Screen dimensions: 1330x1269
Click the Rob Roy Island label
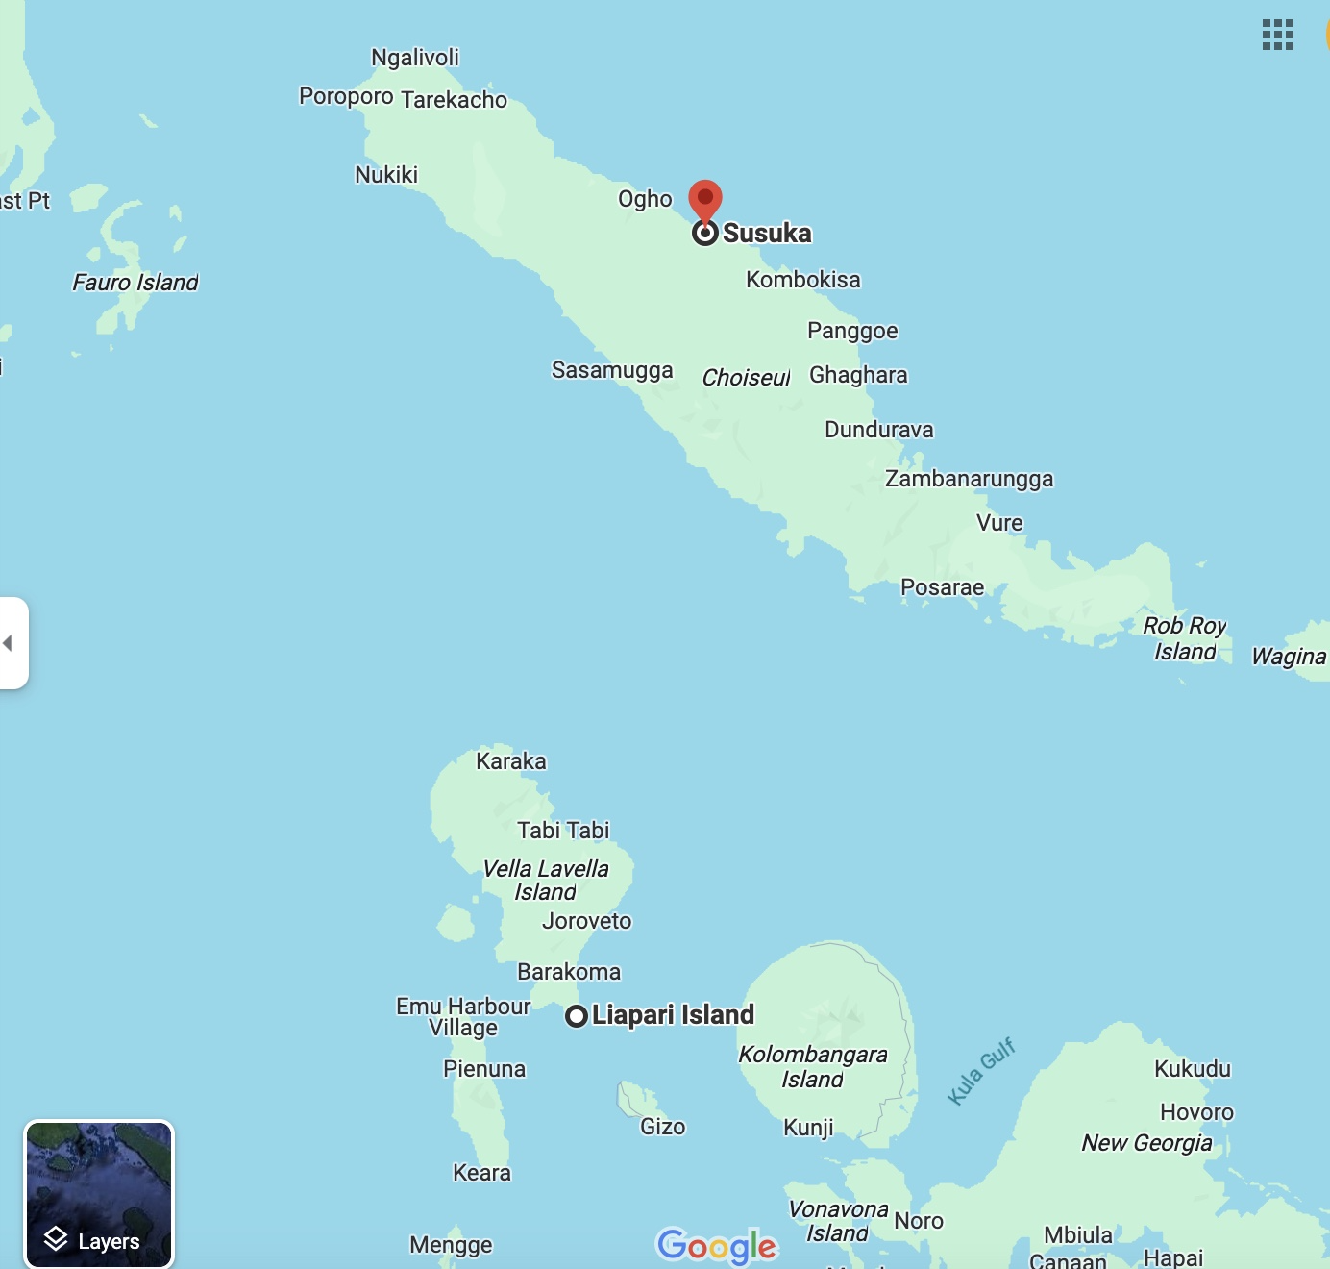(1184, 638)
